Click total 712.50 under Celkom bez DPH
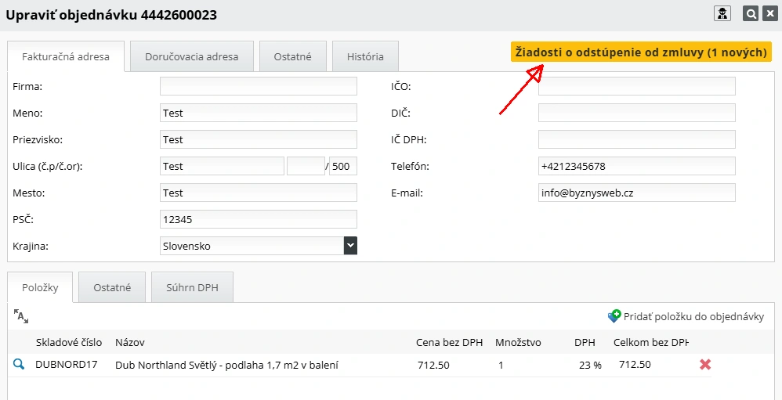This screenshot has height=400, width=782. (635, 365)
